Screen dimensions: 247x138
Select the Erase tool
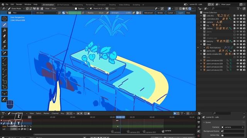pos(4,36)
